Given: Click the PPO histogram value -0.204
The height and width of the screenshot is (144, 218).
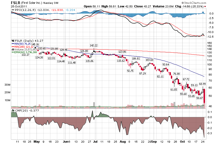Looking at the screenshot, I should pyautogui.click(x=70, y=10).
